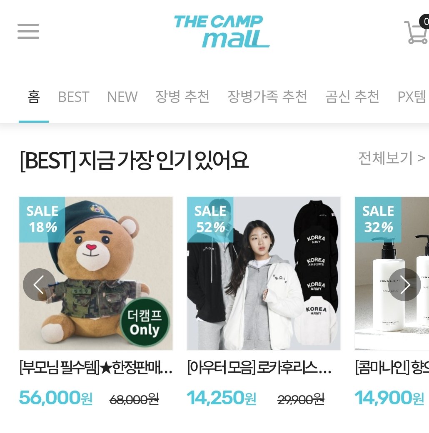Click SALE 32% badge on lotion

click(378, 219)
